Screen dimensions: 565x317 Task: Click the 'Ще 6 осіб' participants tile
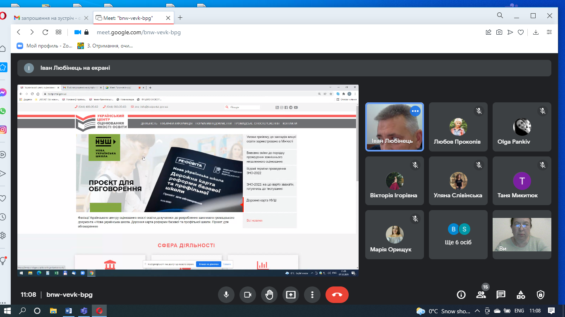pyautogui.click(x=458, y=234)
